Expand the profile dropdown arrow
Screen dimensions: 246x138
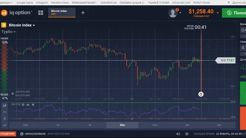coord(180,13)
